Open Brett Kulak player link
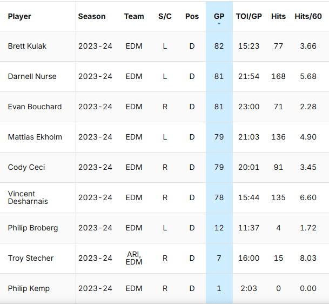Image resolution: width=329 pixels, height=304 pixels. tap(27, 46)
